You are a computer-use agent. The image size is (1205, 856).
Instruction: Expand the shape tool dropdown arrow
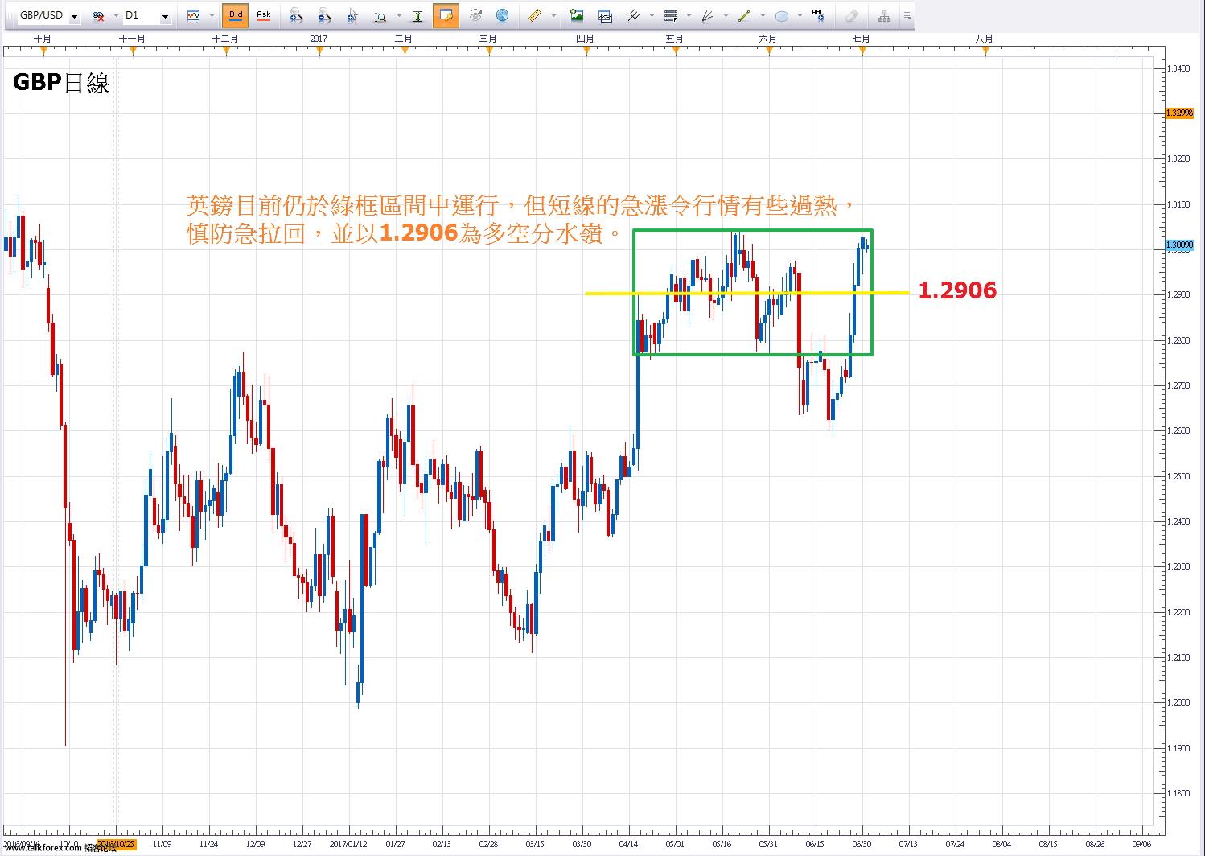point(800,15)
